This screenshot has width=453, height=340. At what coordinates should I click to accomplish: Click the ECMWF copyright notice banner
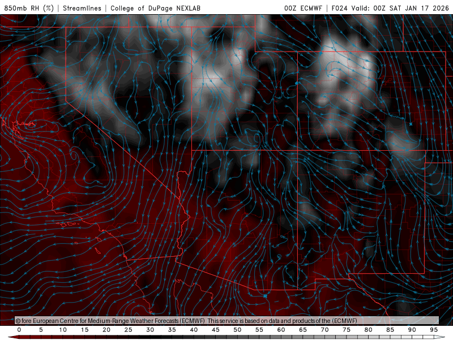(x=227, y=320)
